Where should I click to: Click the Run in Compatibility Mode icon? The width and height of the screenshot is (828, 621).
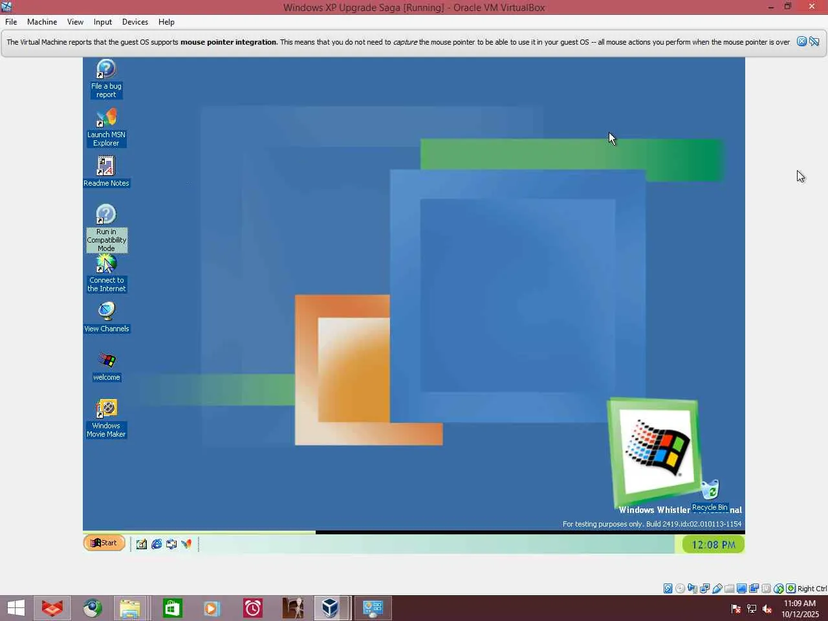click(x=106, y=228)
